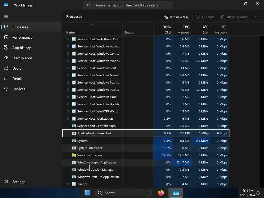Viewport: 264px width, 198px height.
Task: Open Firefox from the taskbar
Action: coord(161,193)
